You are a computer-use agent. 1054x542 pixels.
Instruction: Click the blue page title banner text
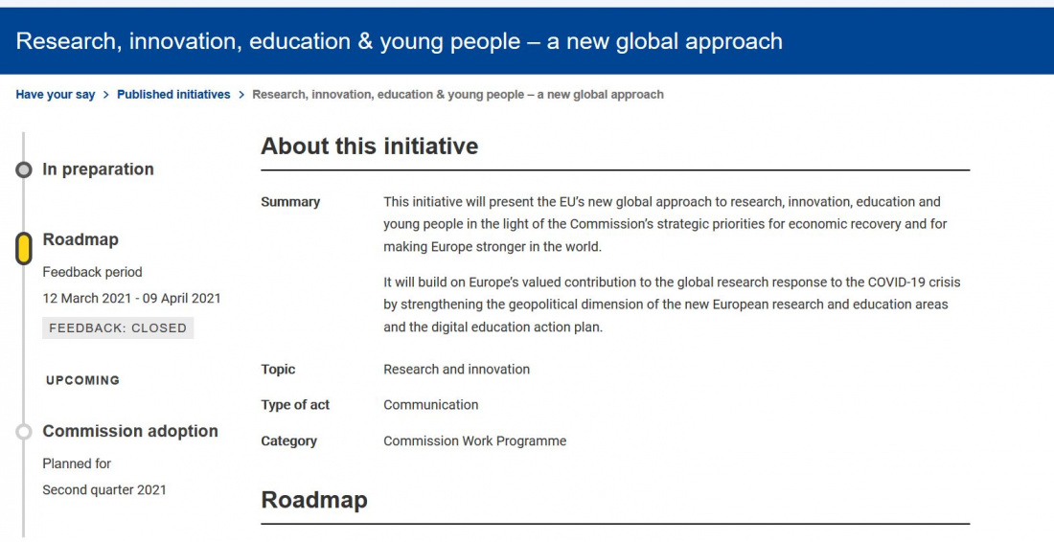point(400,41)
